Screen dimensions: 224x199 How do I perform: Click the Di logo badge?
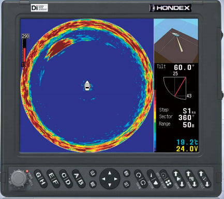39,8
